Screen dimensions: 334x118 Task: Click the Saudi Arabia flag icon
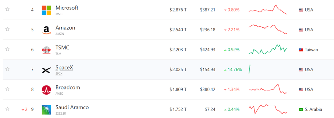coord(301,110)
